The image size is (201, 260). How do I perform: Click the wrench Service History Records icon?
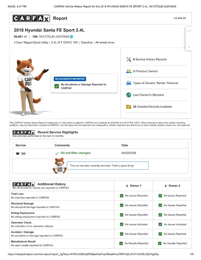pos(129,59)
